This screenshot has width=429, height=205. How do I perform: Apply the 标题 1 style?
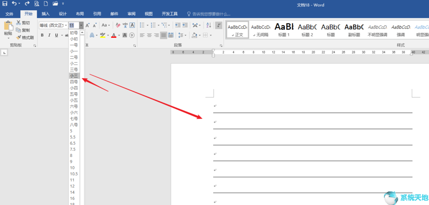tap(284, 30)
